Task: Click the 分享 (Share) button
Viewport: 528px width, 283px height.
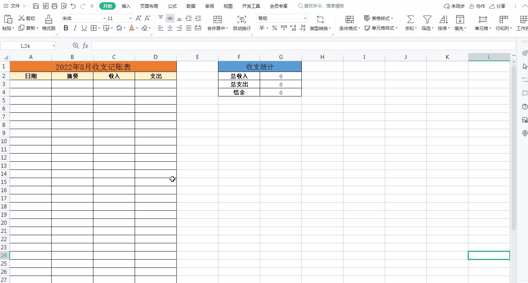Action: pyautogui.click(x=497, y=6)
